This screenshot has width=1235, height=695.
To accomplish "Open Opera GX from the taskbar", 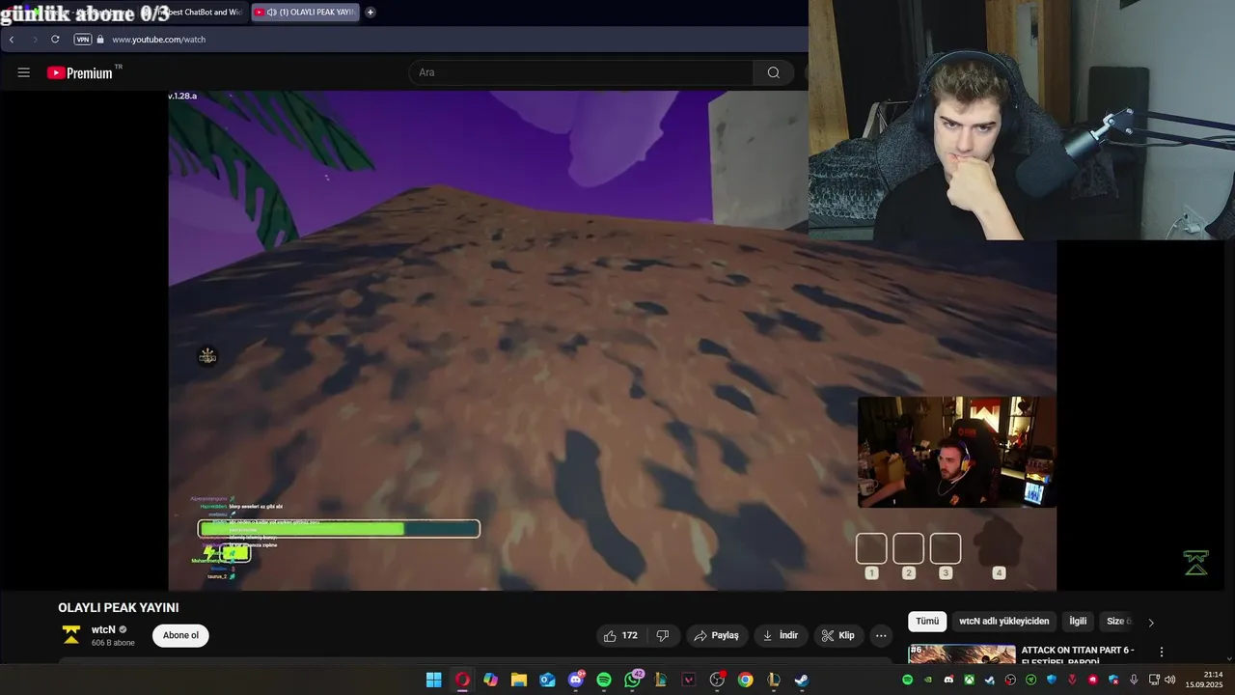I will [462, 680].
